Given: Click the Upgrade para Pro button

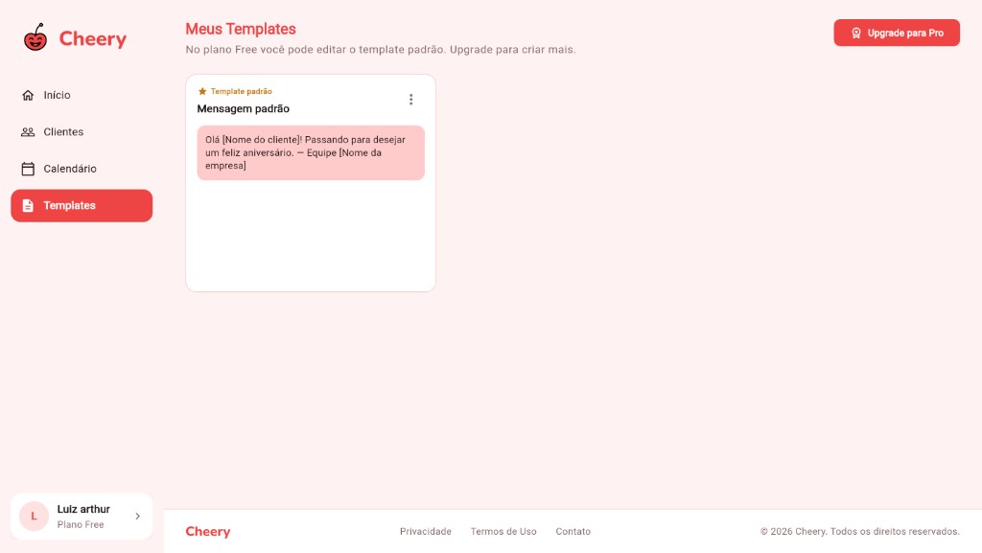Looking at the screenshot, I should pos(897,33).
